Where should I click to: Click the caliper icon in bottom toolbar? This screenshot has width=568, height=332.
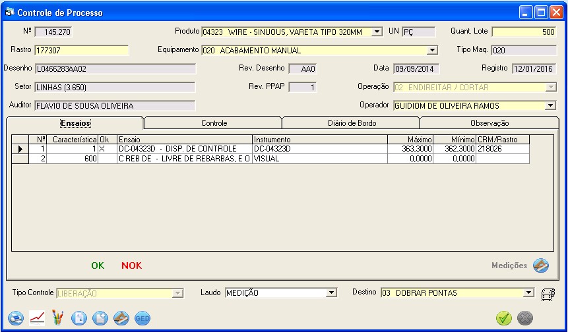pos(121,319)
